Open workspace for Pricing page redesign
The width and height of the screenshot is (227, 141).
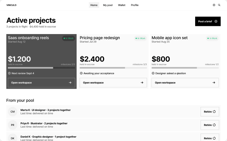pos(113,83)
